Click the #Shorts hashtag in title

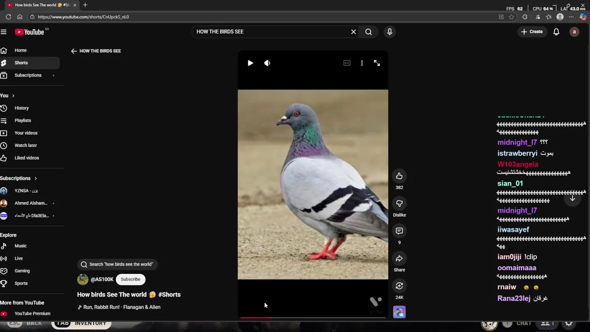pyautogui.click(x=169, y=295)
